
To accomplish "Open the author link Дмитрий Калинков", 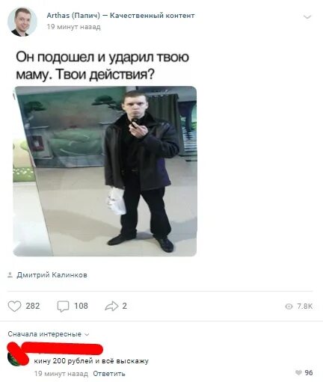I will 52,275.
